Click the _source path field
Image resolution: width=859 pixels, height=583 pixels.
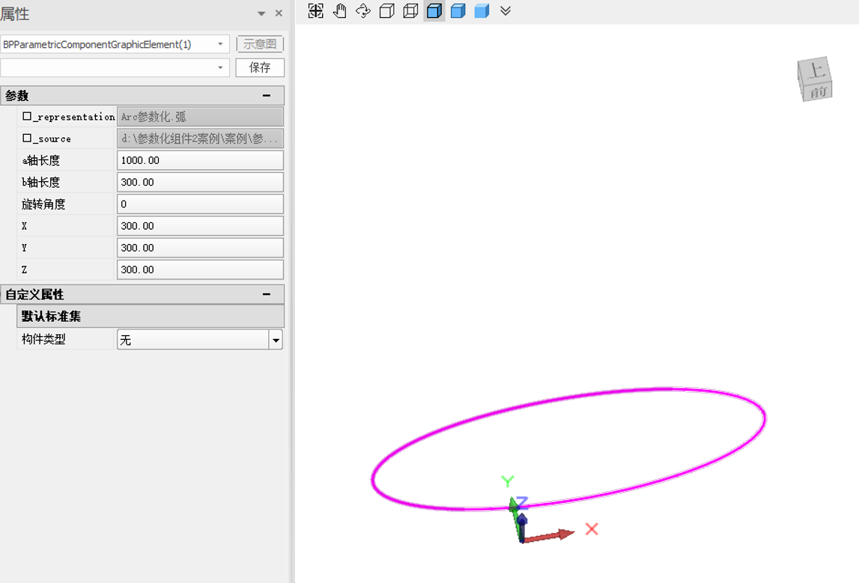coord(200,138)
